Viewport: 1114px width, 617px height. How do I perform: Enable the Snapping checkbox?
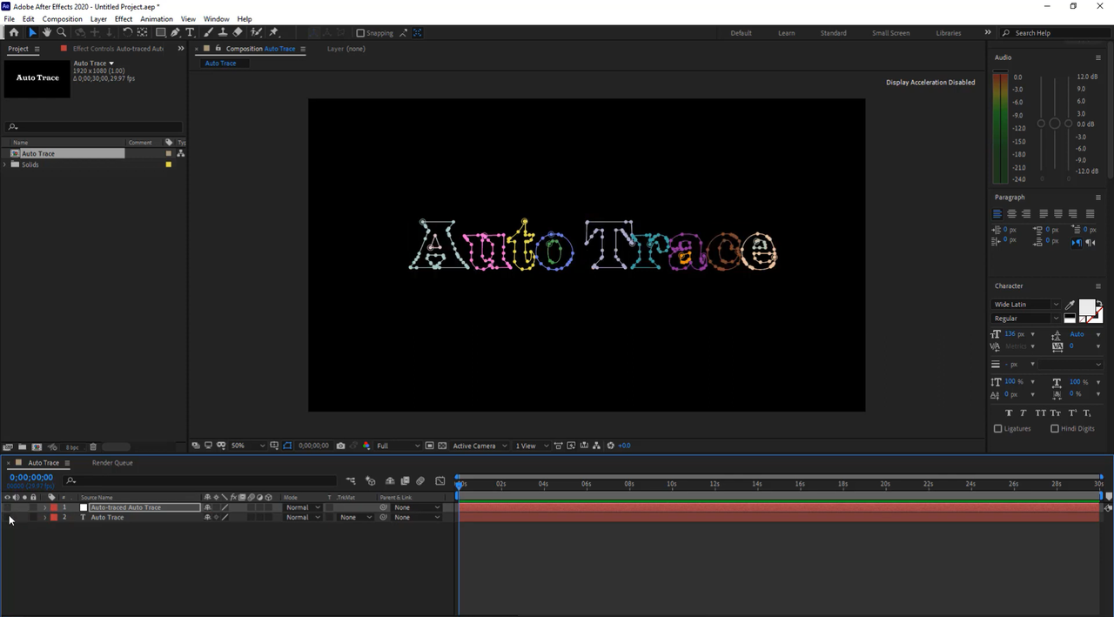[x=361, y=33]
